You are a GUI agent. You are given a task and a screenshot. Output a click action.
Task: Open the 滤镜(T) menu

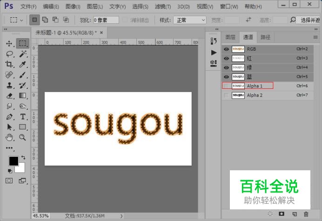tap(163, 7)
